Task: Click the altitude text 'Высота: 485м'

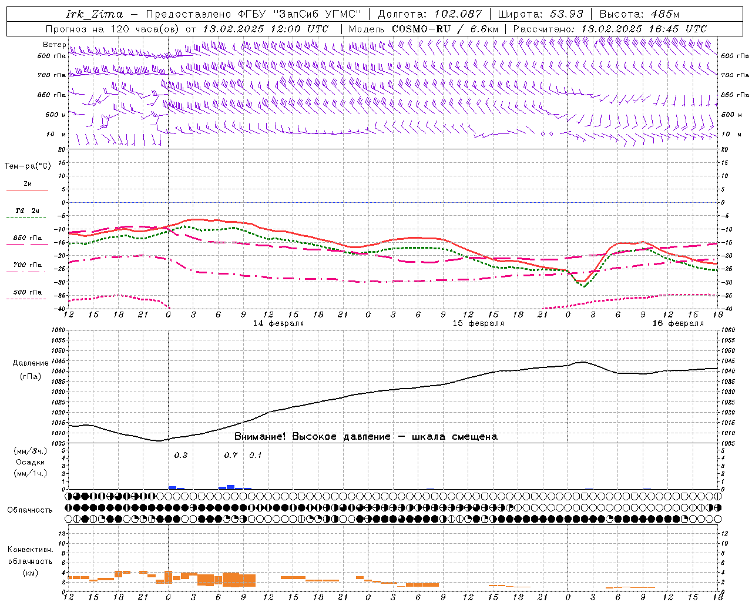Action: point(639,14)
